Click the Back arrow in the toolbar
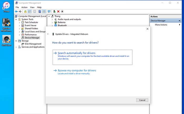Image resolution: width=184 pixels, height=114 pixels. (16, 12)
